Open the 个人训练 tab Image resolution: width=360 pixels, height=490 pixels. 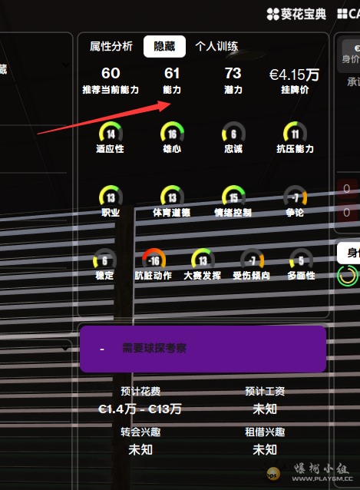216,46
